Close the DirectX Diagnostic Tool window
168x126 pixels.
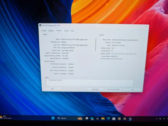[x=146, y=26]
